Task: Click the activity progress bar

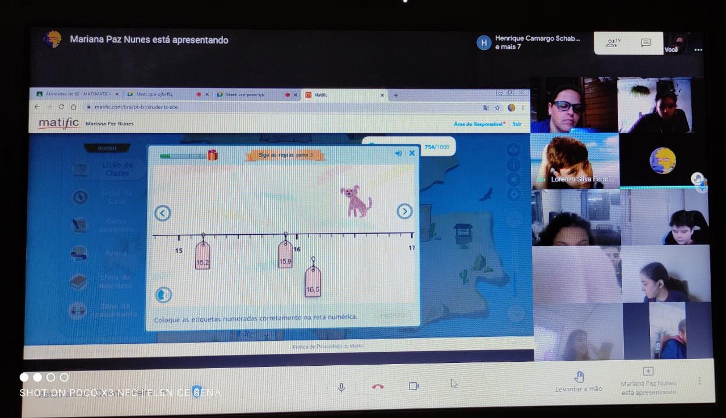Action: click(183, 155)
